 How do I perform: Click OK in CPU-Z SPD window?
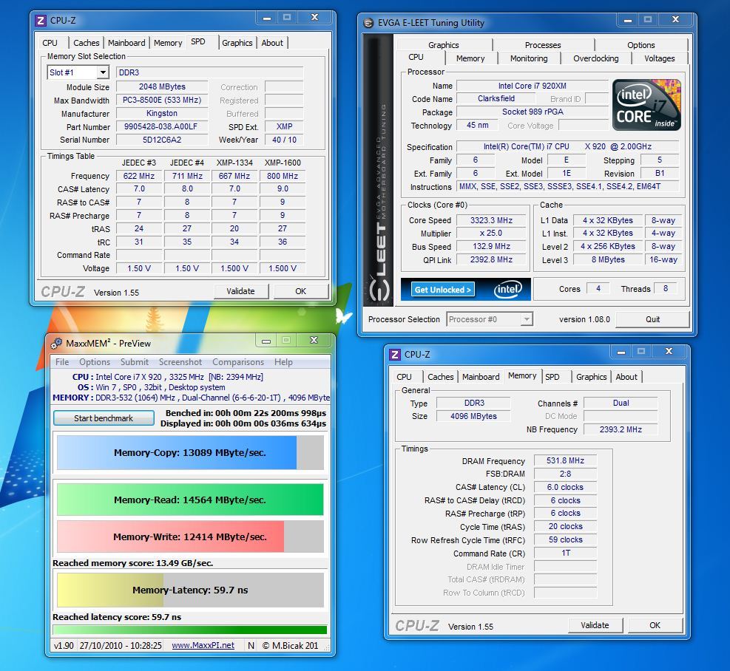coord(301,291)
